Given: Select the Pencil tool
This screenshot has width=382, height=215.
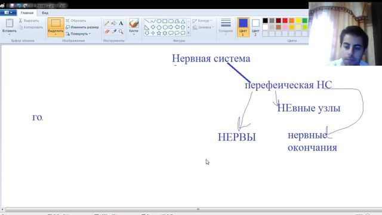Looking at the screenshot, I should (107, 23).
